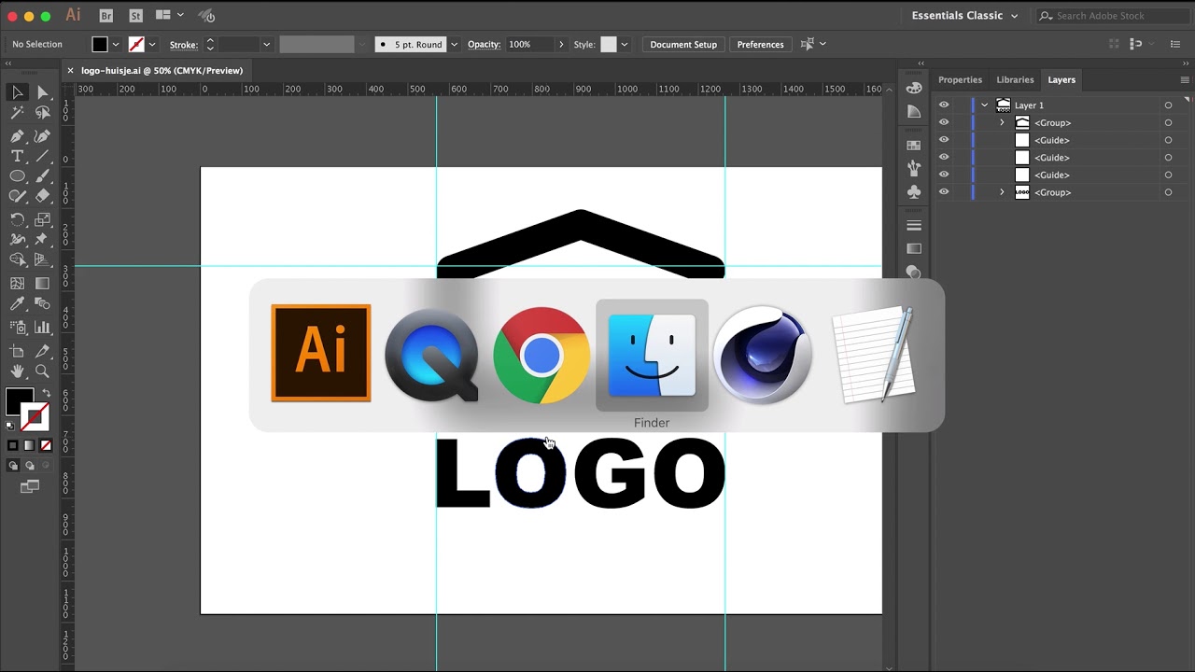
Task: Open the Brushes panel in dock
Action: point(914,167)
